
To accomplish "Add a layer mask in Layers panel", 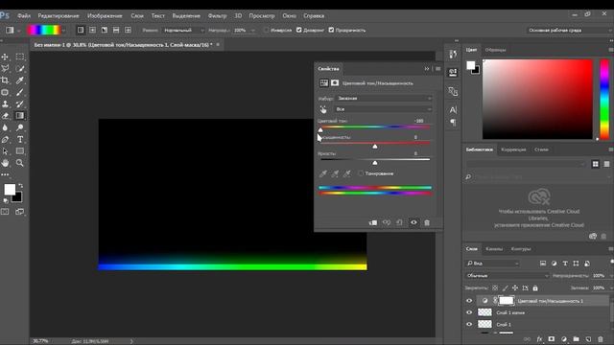I will 552,339.
